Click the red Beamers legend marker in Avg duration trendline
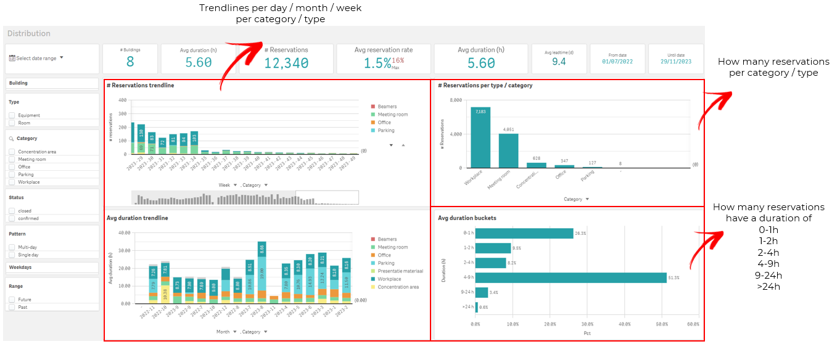Viewport: 832px width, 344px height. click(x=373, y=239)
